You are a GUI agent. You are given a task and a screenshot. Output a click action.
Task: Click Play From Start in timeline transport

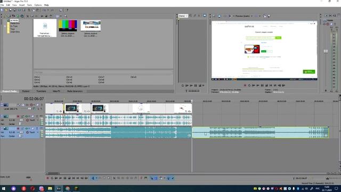click(56, 178)
